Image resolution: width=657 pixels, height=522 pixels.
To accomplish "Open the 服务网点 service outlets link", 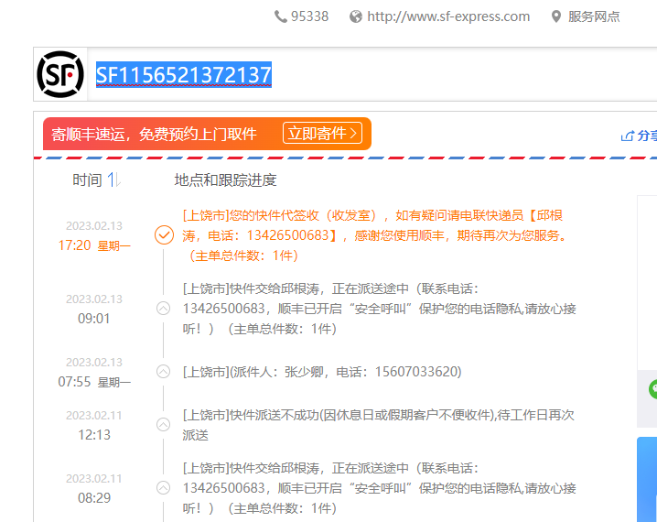I will [594, 16].
